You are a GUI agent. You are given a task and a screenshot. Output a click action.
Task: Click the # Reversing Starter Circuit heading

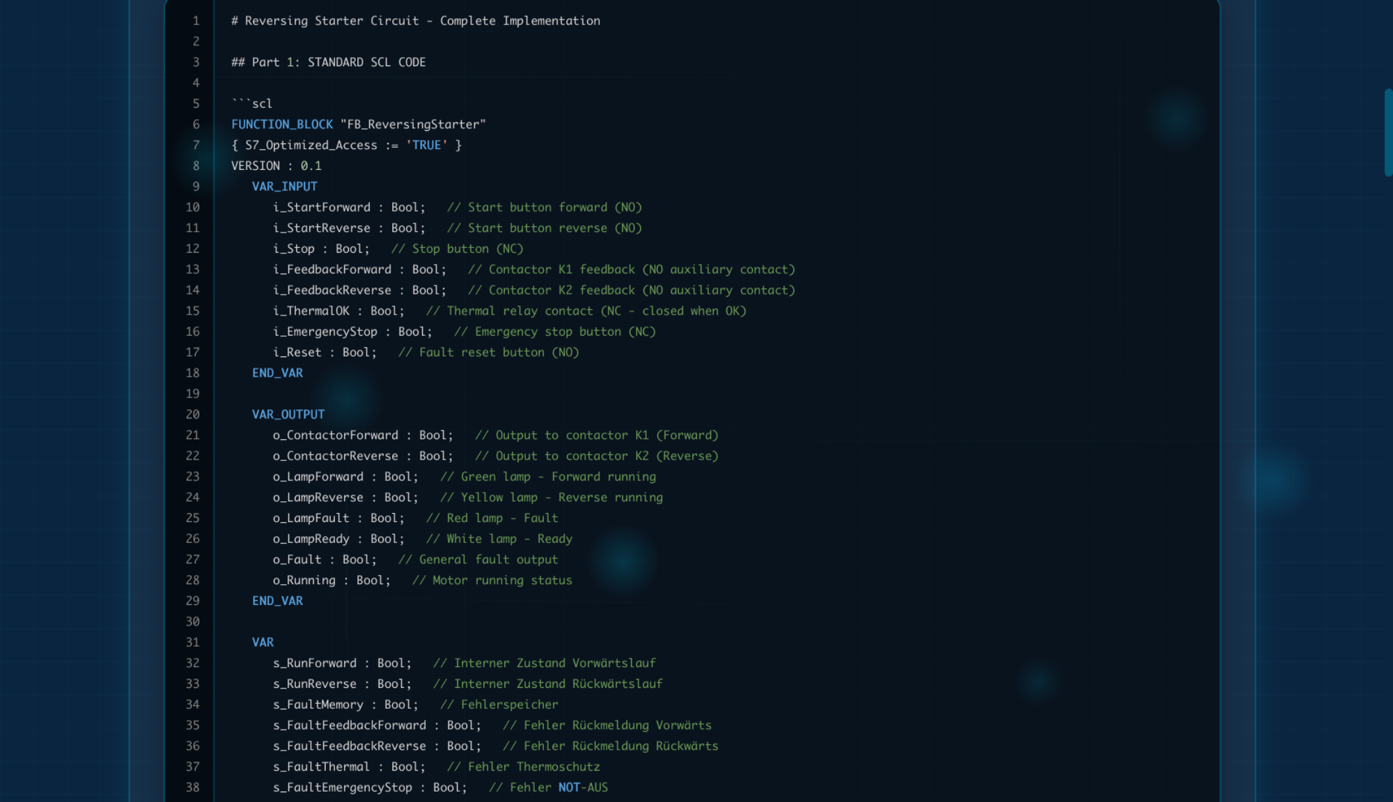414,20
